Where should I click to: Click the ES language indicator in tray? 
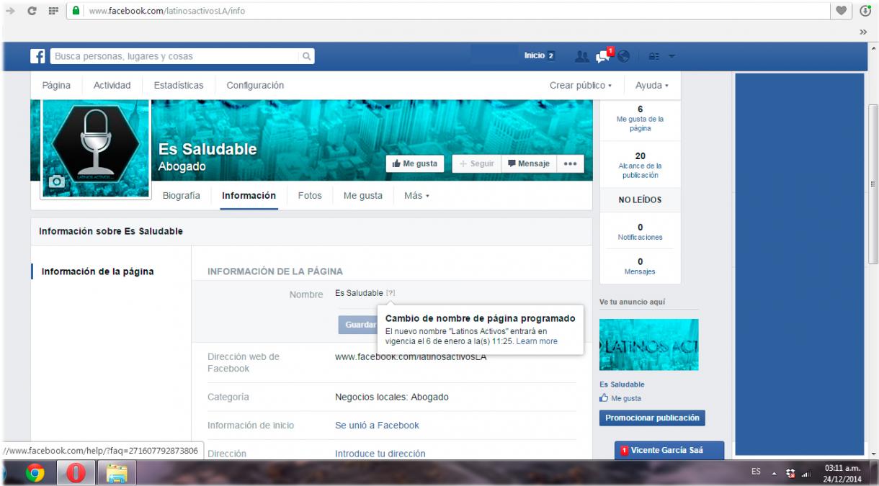[x=756, y=472]
